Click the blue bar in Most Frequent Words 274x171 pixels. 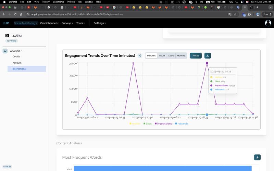click(x=163, y=168)
